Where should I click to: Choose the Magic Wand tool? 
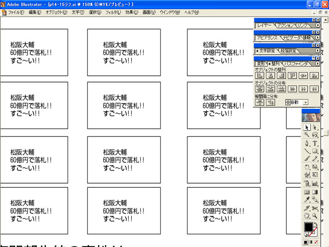(x=306, y=135)
